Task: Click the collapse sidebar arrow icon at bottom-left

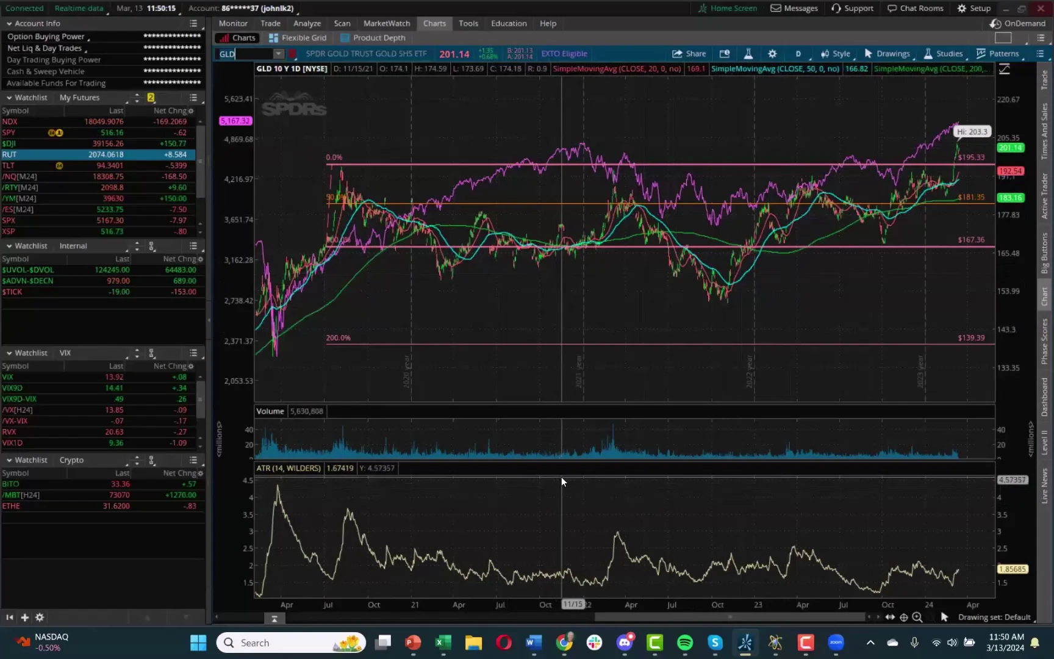Action: point(9,618)
